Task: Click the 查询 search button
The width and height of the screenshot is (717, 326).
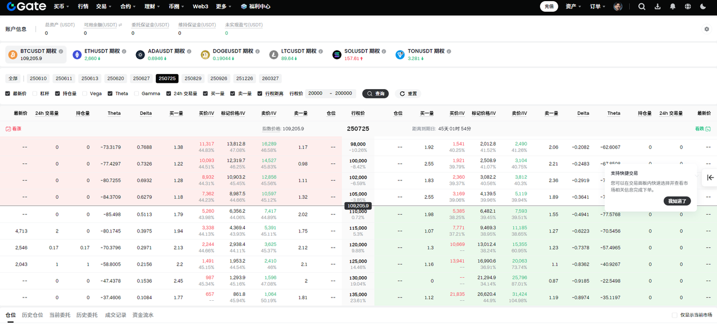Action: [x=375, y=94]
